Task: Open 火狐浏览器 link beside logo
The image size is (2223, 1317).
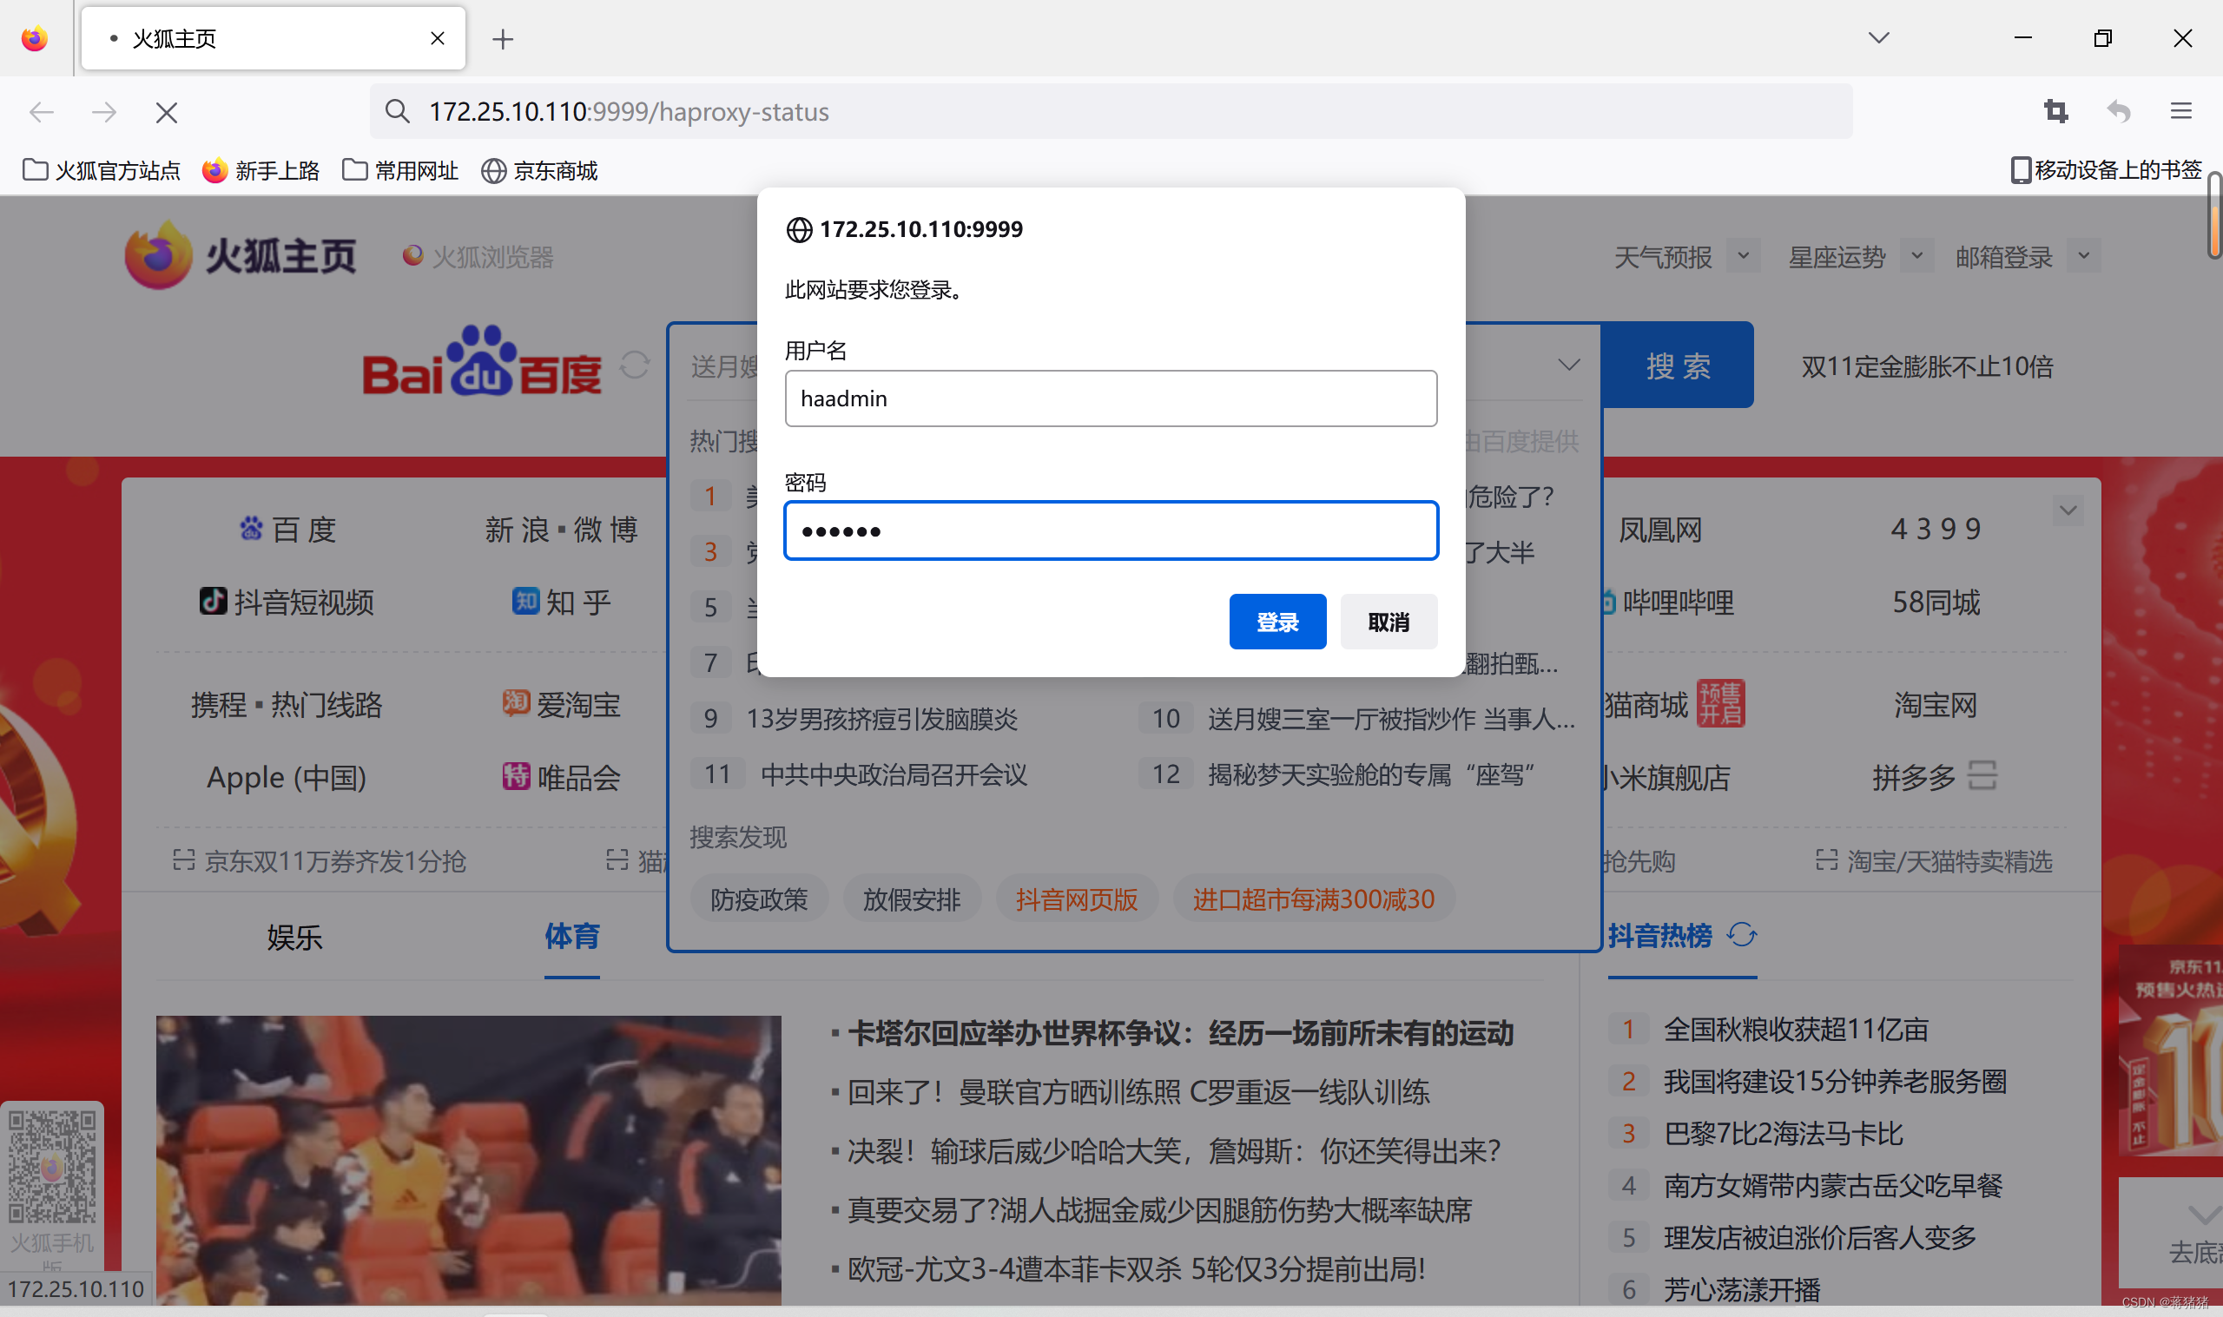Action: pyautogui.click(x=478, y=257)
